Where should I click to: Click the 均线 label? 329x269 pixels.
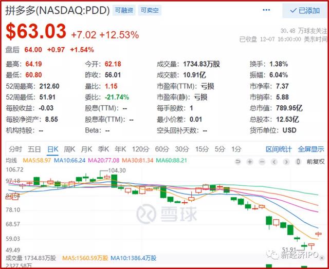pyautogui.click(x=11, y=161)
